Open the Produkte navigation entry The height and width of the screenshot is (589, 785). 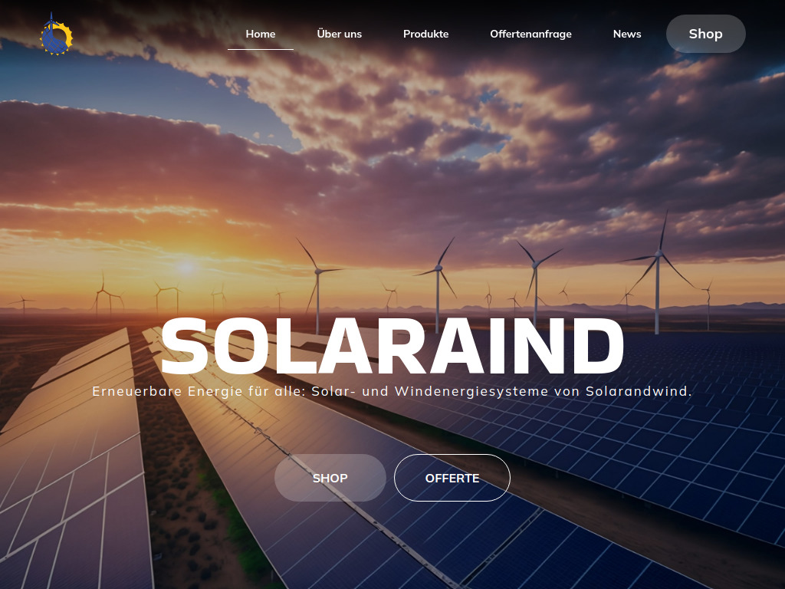(x=426, y=34)
